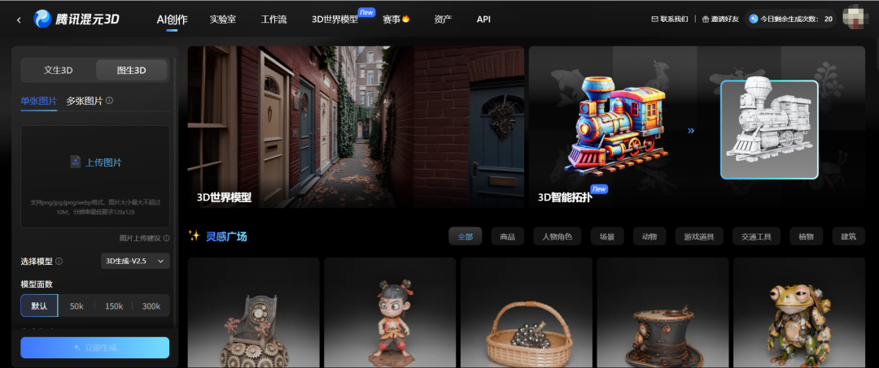Click the remaining generations counter icon

pos(754,19)
